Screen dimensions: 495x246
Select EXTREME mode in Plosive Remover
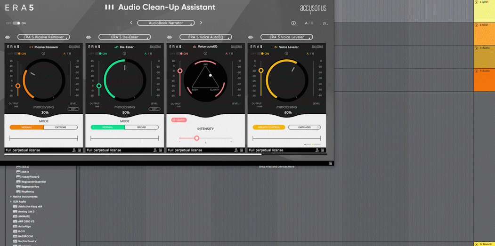(x=61, y=127)
